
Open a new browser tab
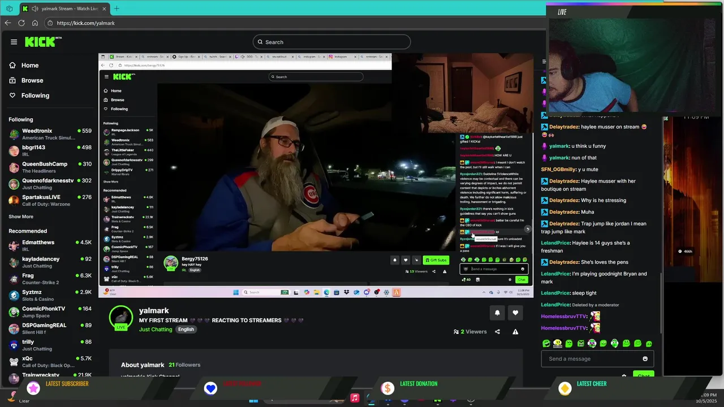[x=117, y=8]
